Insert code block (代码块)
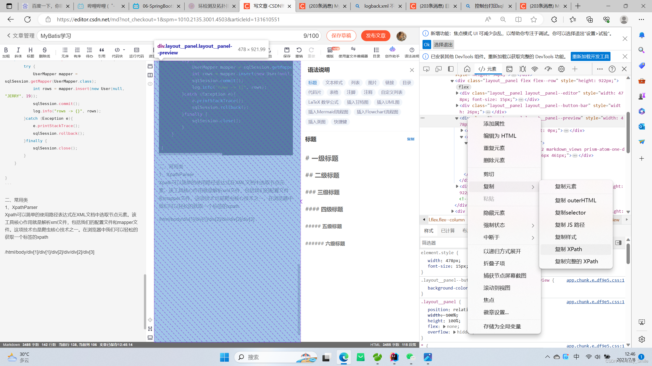Screen dimensions: 652x366 pos(117,52)
